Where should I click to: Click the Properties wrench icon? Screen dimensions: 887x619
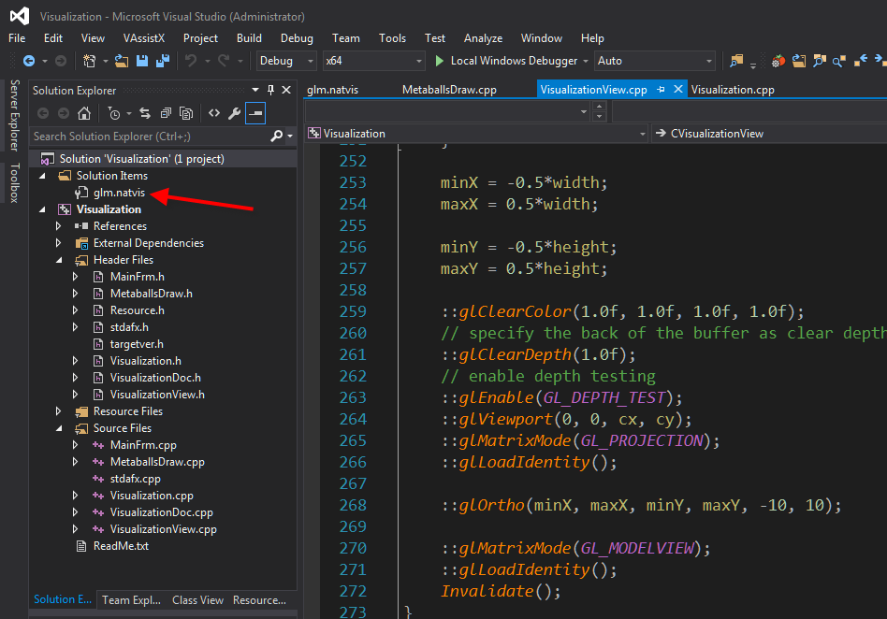pos(235,113)
